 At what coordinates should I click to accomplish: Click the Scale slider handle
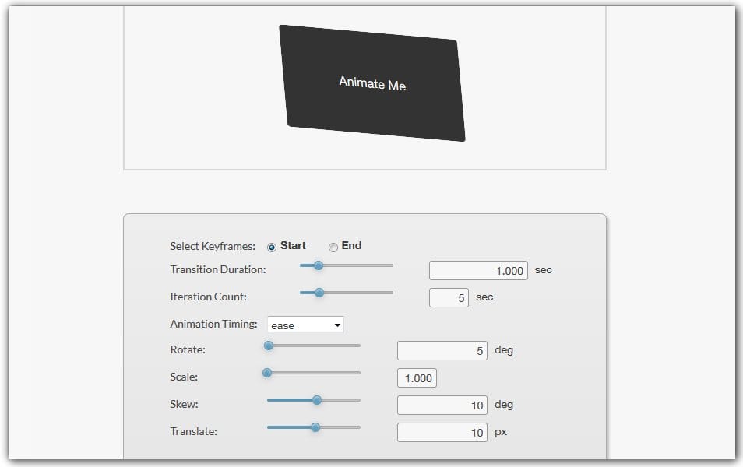[269, 373]
